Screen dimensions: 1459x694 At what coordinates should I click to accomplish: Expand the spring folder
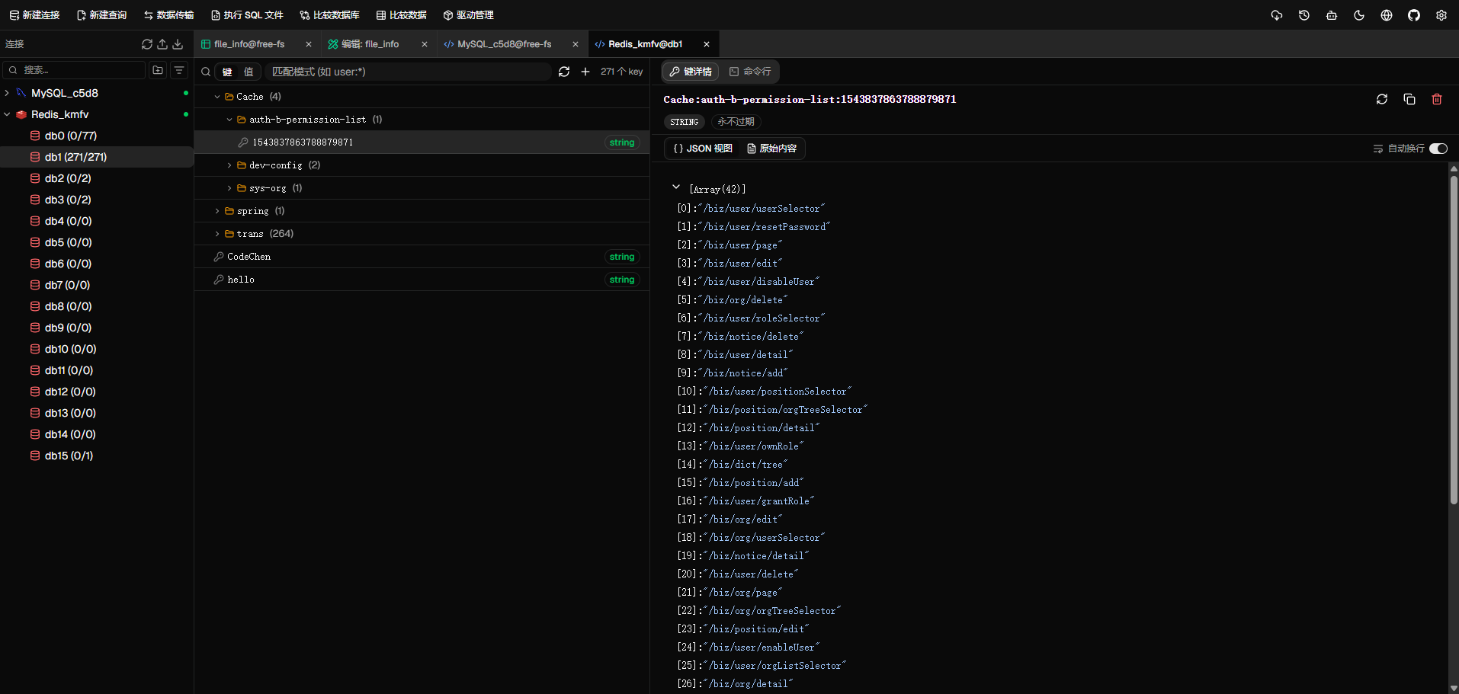click(x=217, y=211)
